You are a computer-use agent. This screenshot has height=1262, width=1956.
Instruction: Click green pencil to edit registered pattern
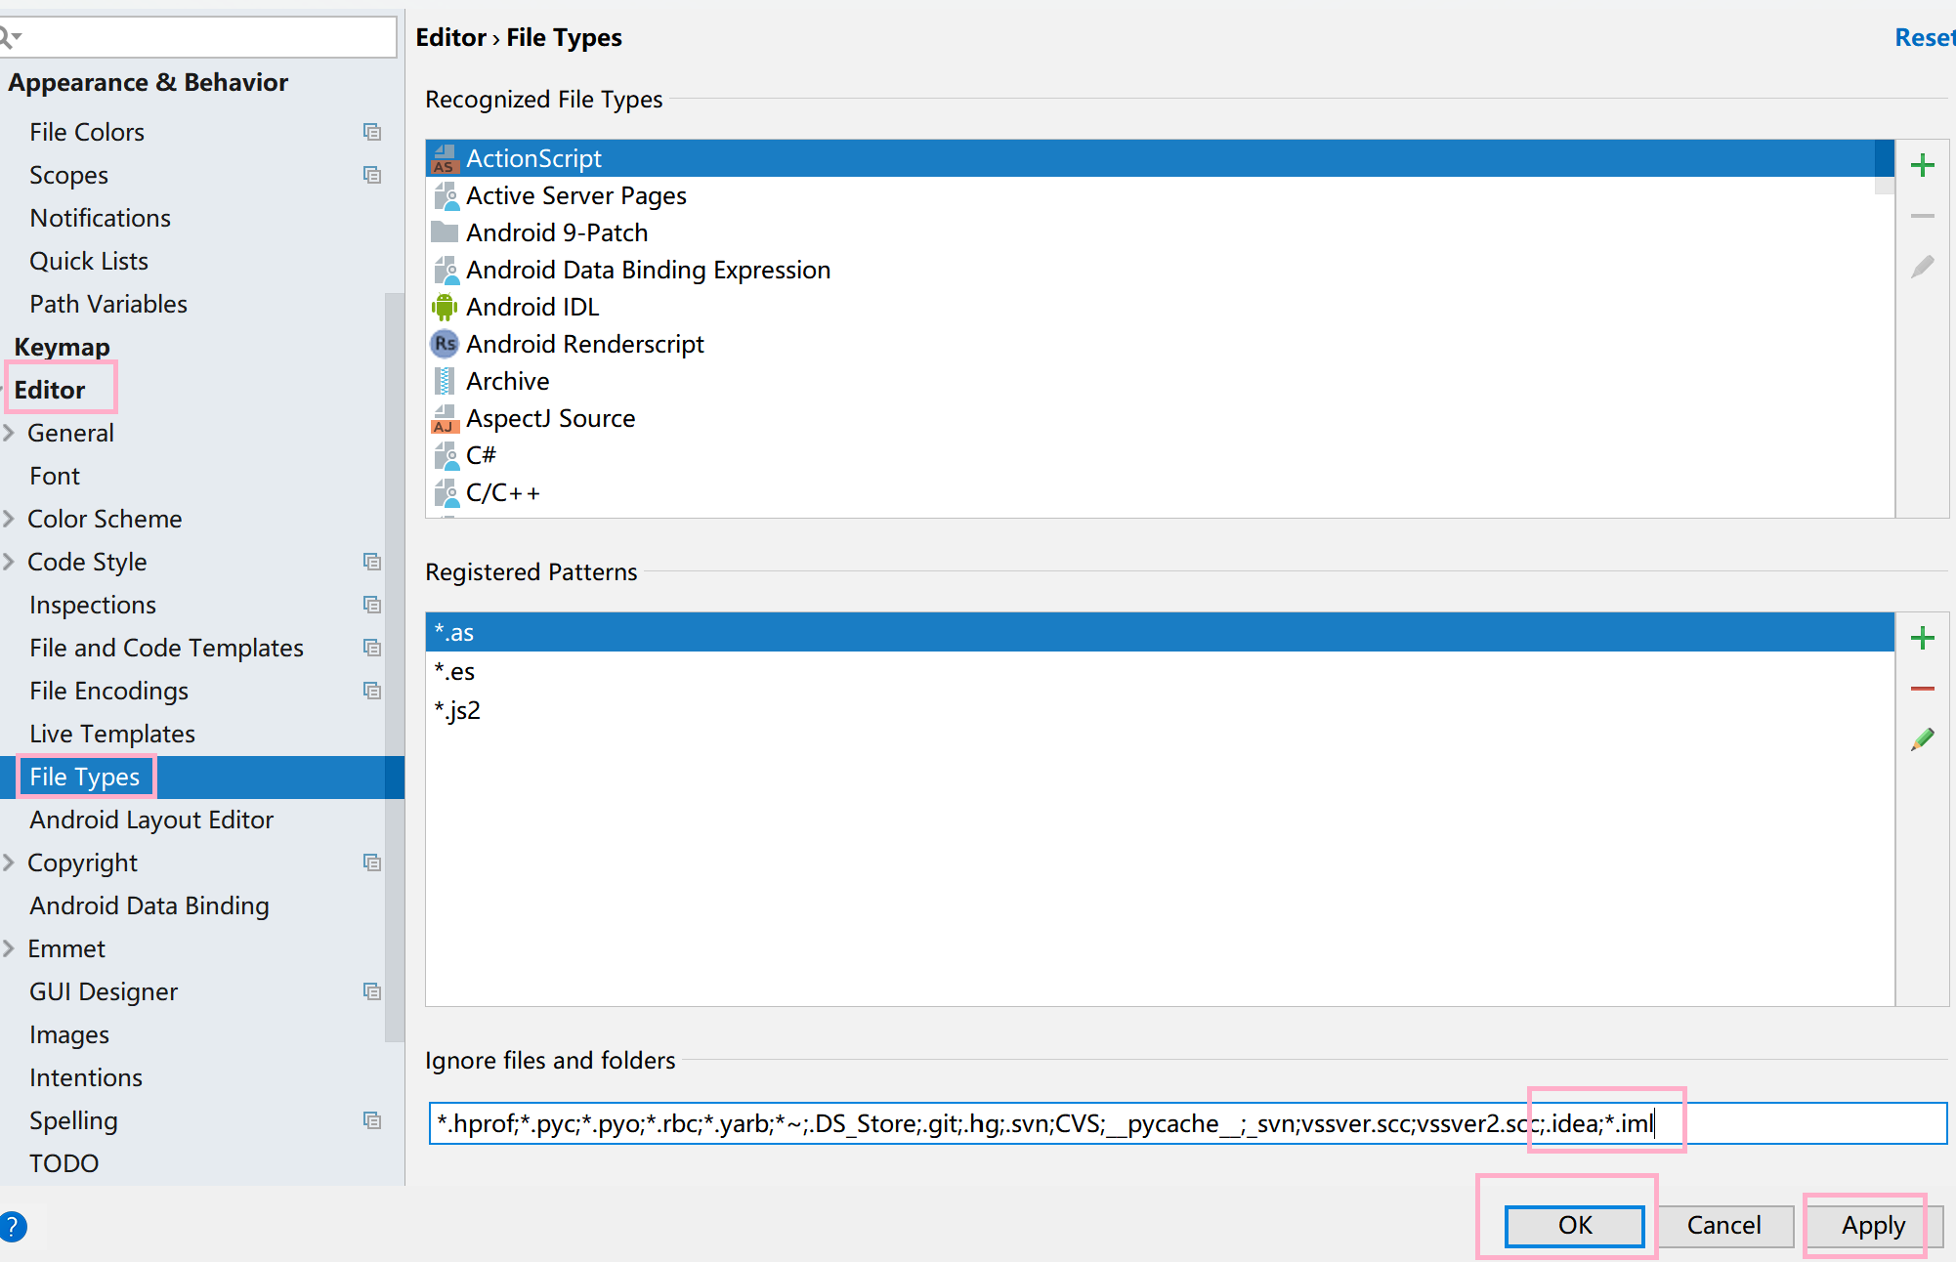click(x=1922, y=739)
